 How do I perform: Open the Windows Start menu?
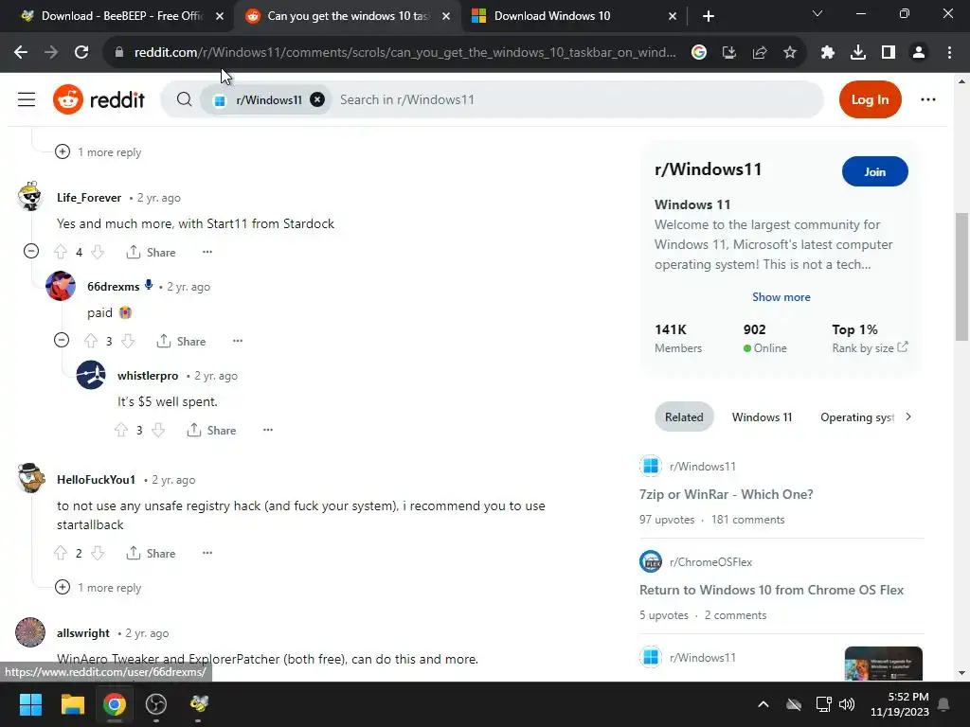point(30,704)
